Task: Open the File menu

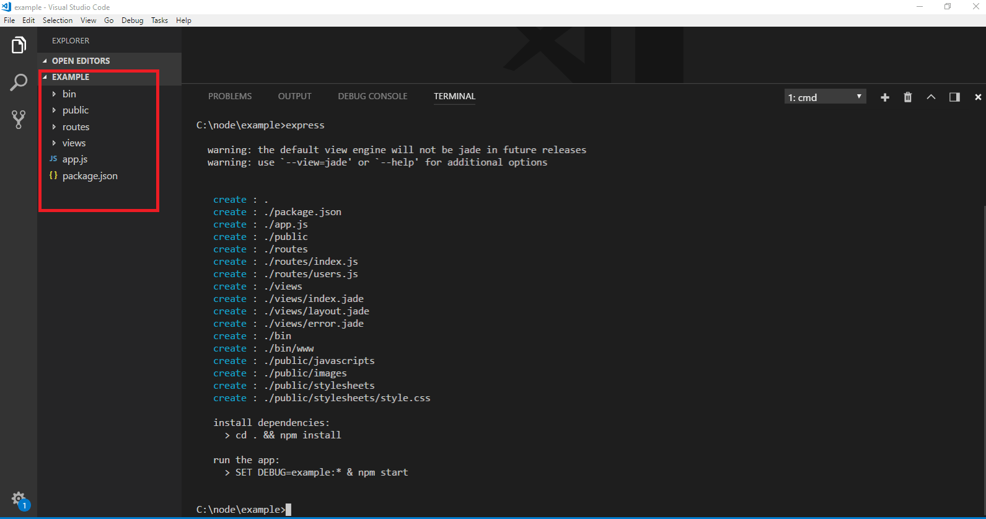Action: [x=9, y=20]
